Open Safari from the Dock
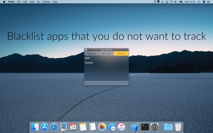Viewport: 213px width, 133px height. [54, 127]
